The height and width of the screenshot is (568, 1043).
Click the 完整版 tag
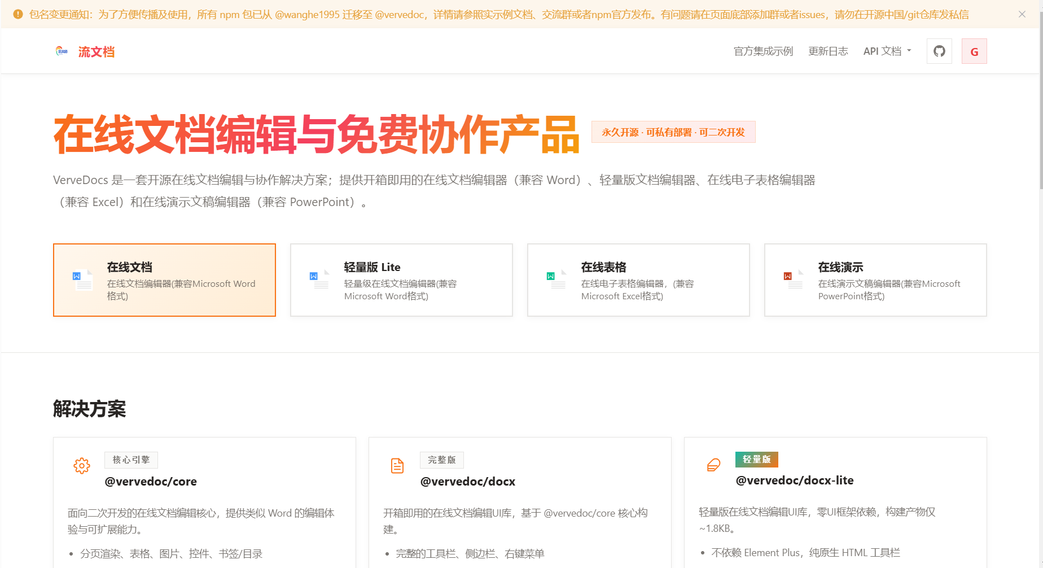tap(442, 460)
